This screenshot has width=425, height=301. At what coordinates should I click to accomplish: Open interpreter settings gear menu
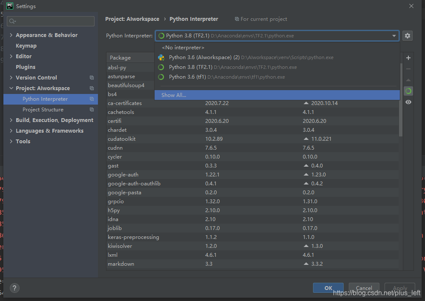[x=408, y=36]
